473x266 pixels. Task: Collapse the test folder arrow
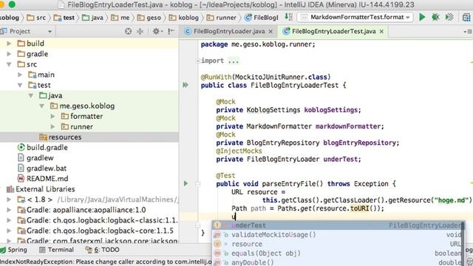tap(20, 85)
